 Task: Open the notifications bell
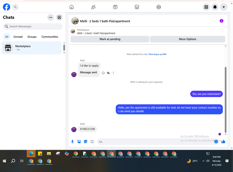coord(215,7)
